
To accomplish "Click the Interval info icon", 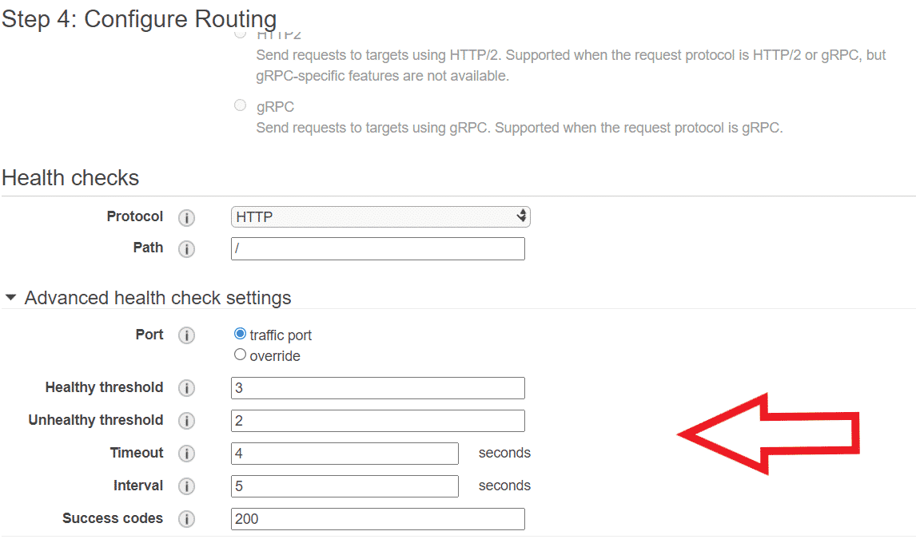I will coord(186,486).
